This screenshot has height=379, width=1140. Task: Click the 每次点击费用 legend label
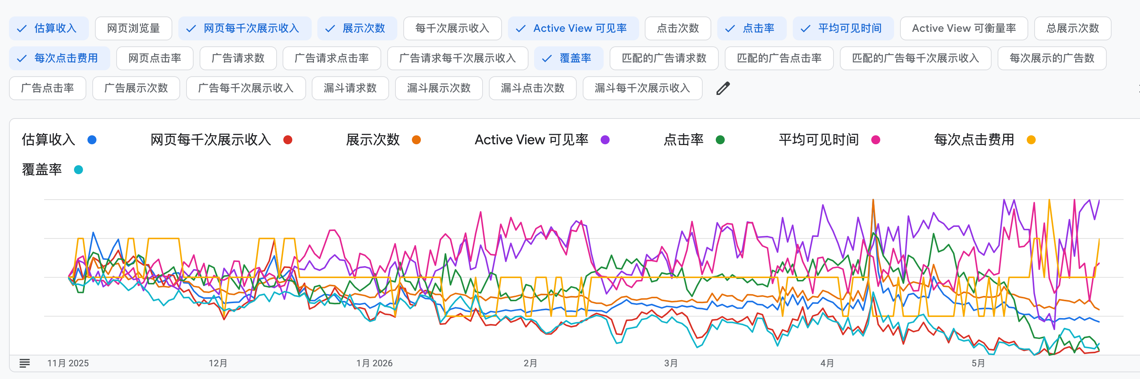[974, 140]
